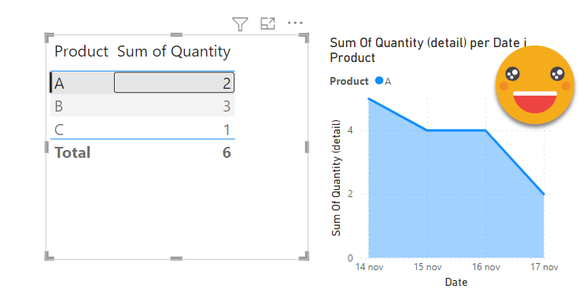The image size is (583, 300).
Task: Click the 14 nov axis label
Action: (x=369, y=267)
